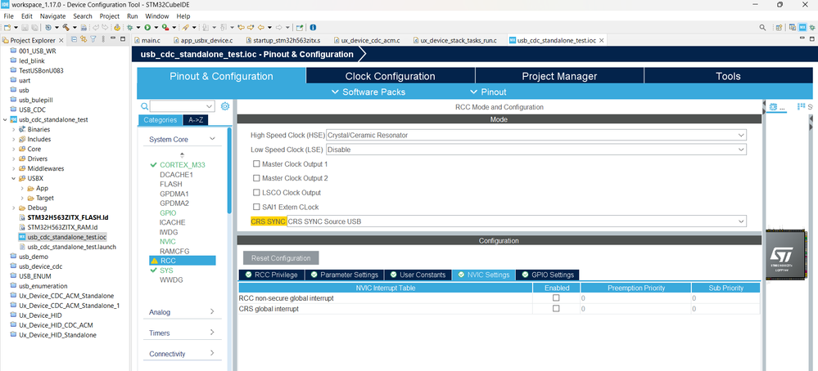
Task: Select the GPDMA1 item in System Core
Action: click(174, 194)
